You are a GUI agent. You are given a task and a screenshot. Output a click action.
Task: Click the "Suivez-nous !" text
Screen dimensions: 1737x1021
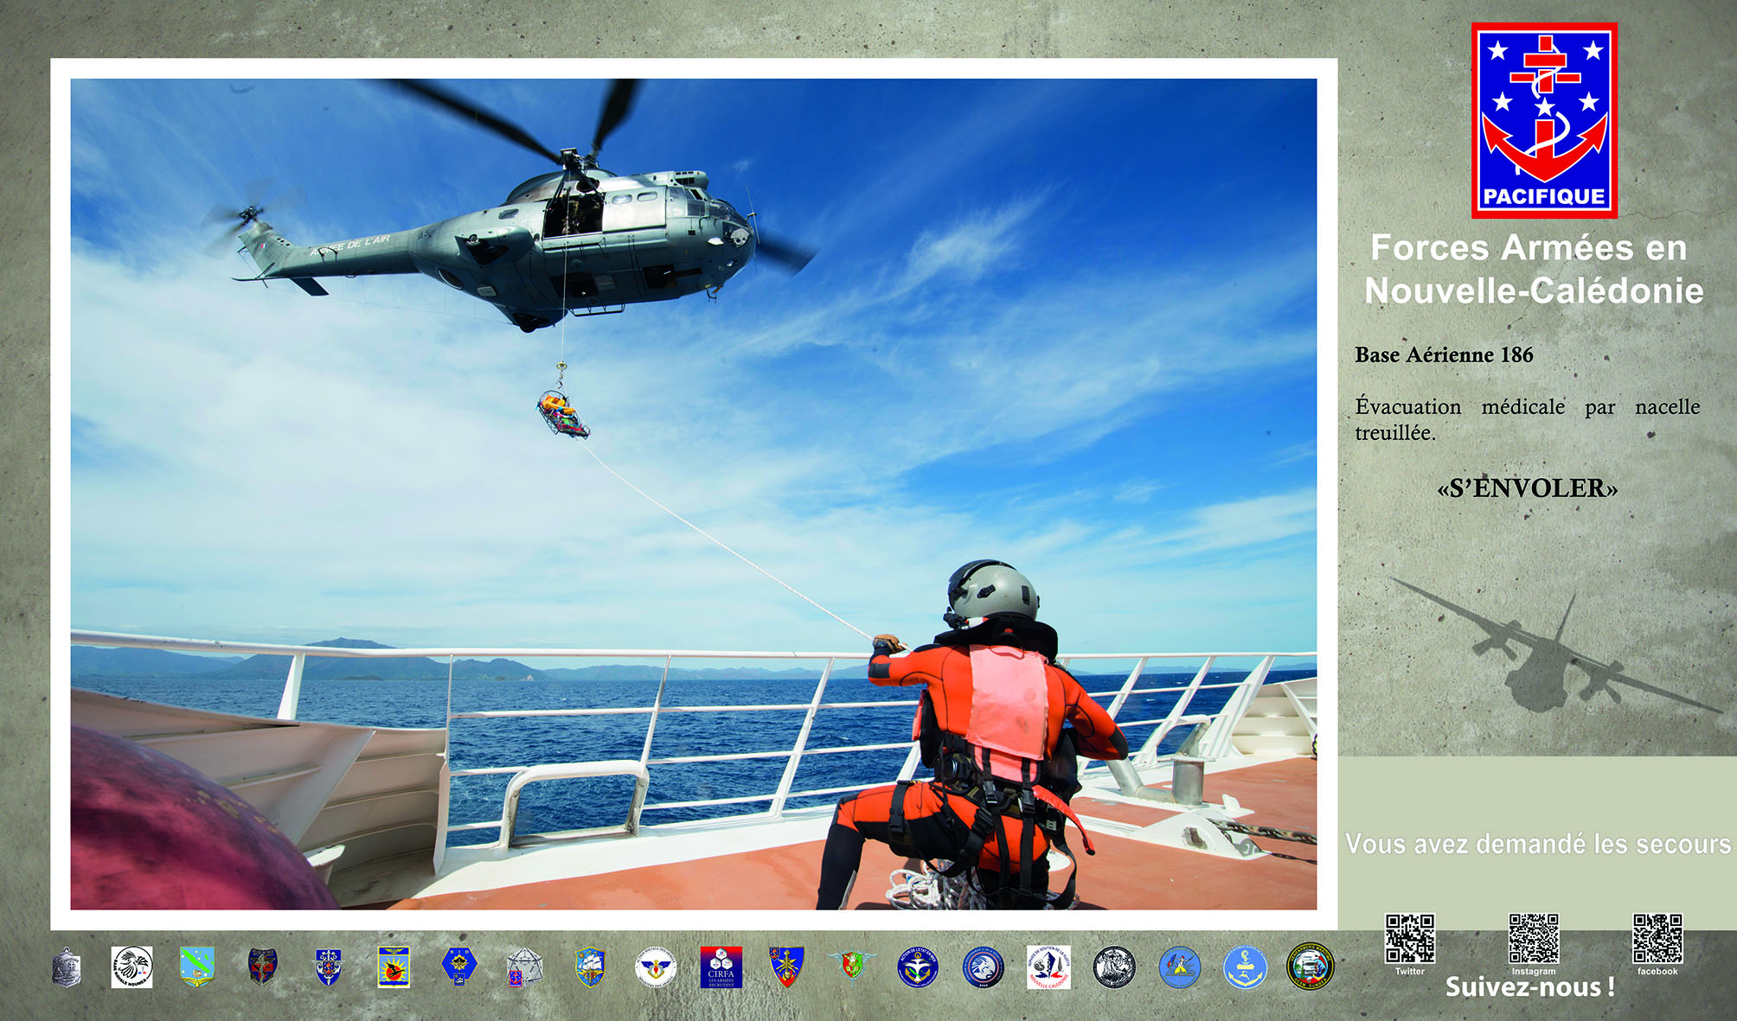point(1529,987)
